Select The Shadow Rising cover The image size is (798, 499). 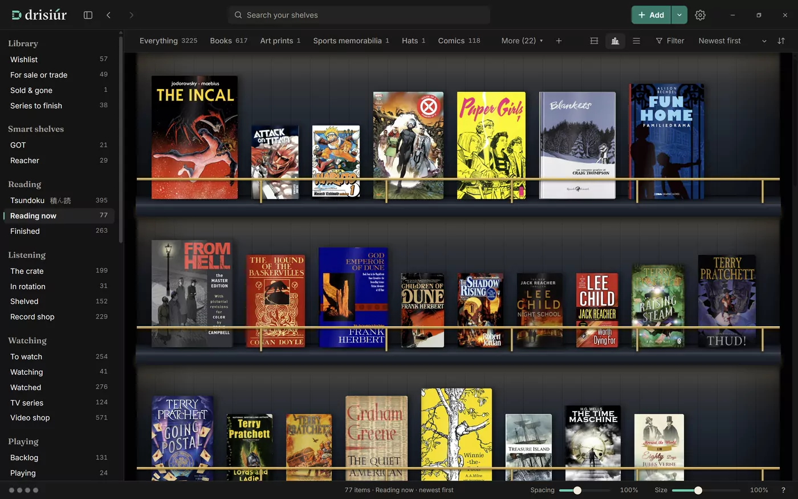(480, 310)
